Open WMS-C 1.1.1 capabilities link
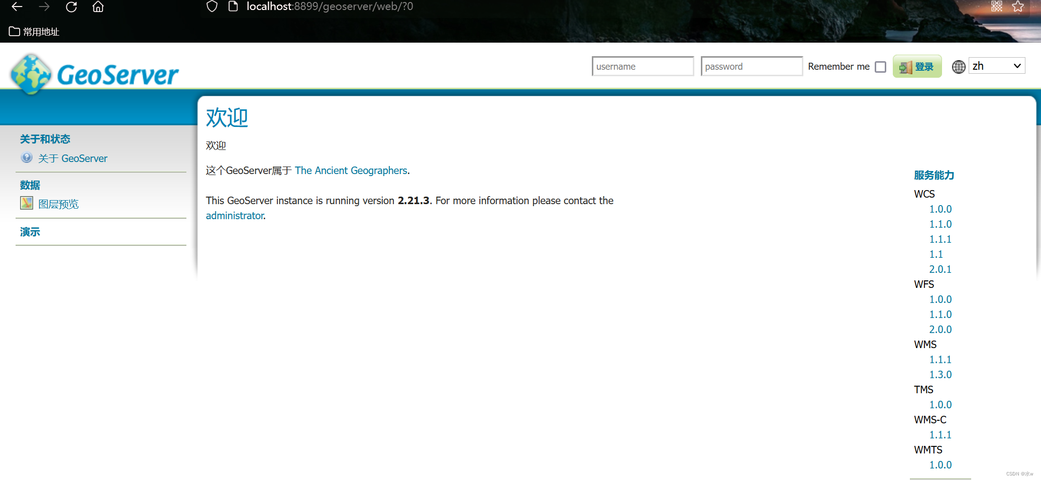 tap(941, 435)
